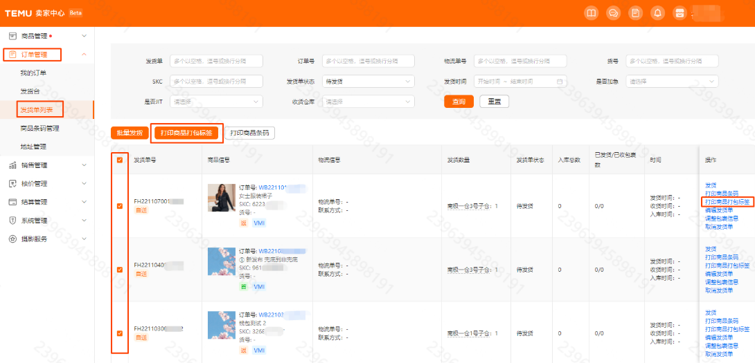
Task: Open the notification bell icon
Action: (657, 13)
